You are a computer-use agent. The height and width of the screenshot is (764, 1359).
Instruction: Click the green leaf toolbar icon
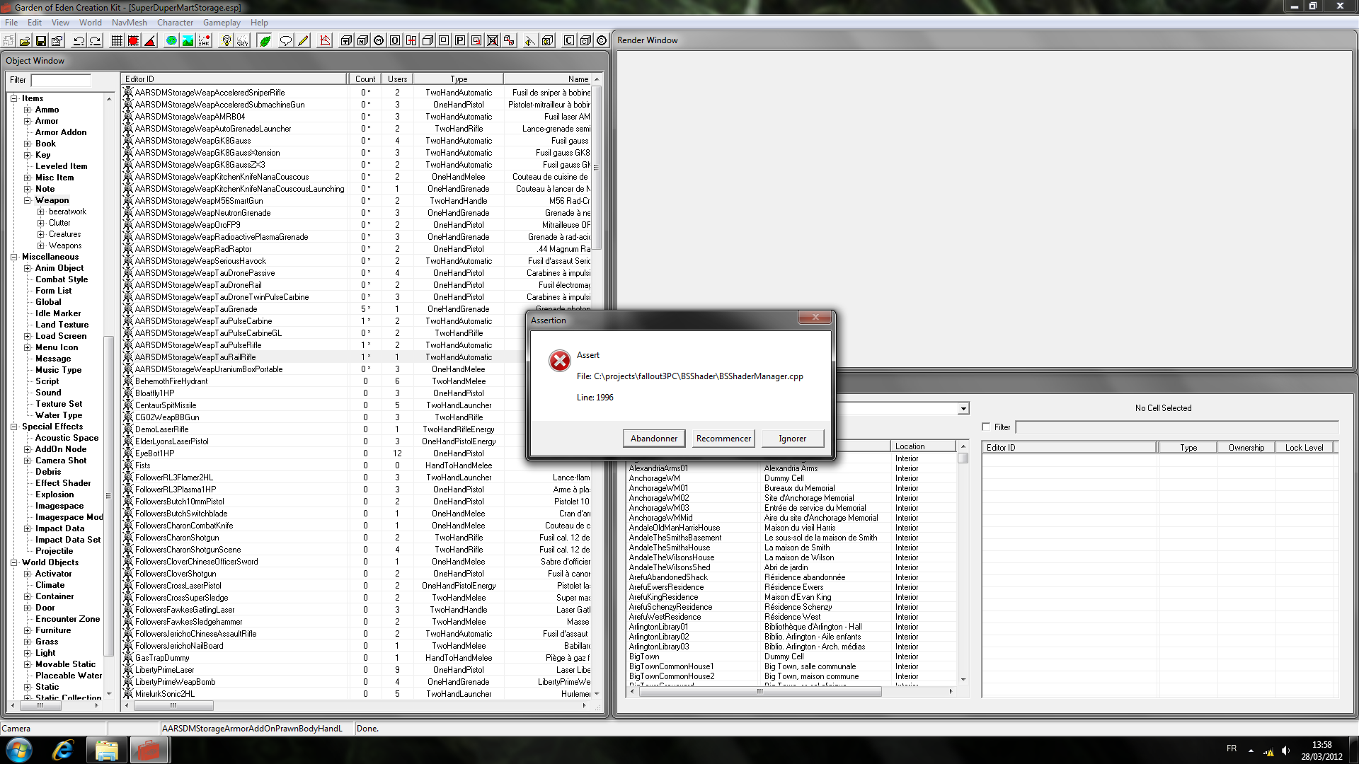pyautogui.click(x=265, y=41)
